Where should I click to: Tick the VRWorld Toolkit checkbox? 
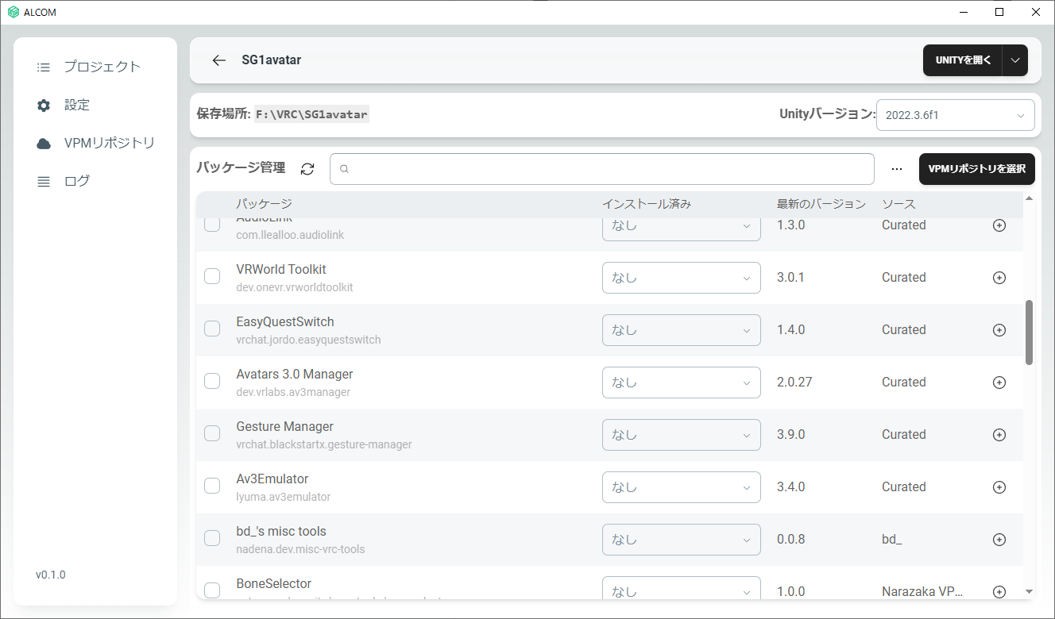[212, 276]
